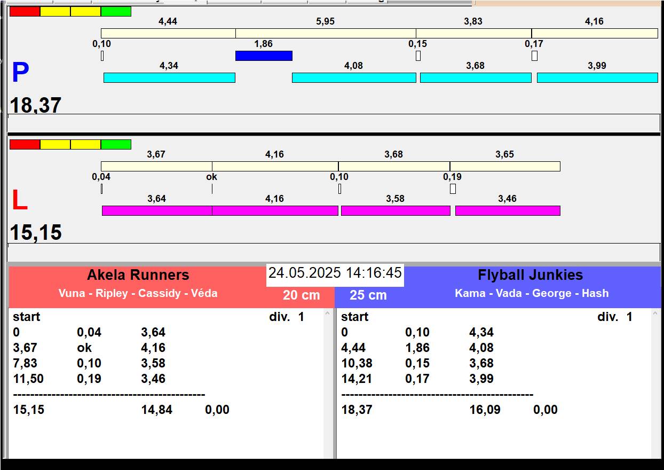Click the cream 3,65 segment in lane L
This screenshot has width=664, height=470.
505,166
